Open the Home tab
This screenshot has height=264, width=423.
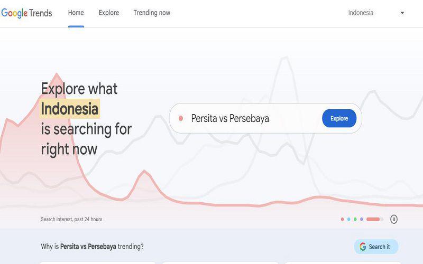76,13
